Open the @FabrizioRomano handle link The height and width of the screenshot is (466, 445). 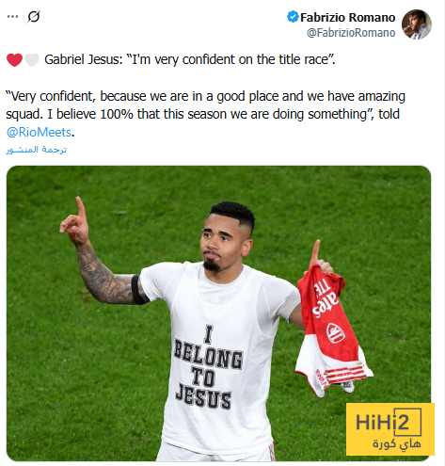[351, 33]
